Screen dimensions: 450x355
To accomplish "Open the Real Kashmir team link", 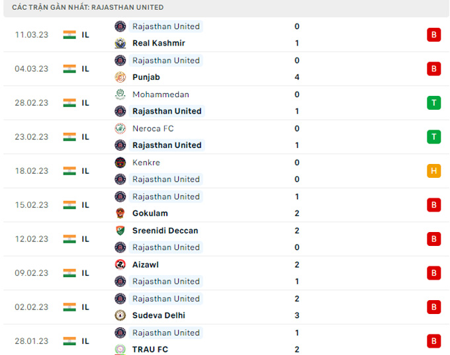I will (158, 44).
